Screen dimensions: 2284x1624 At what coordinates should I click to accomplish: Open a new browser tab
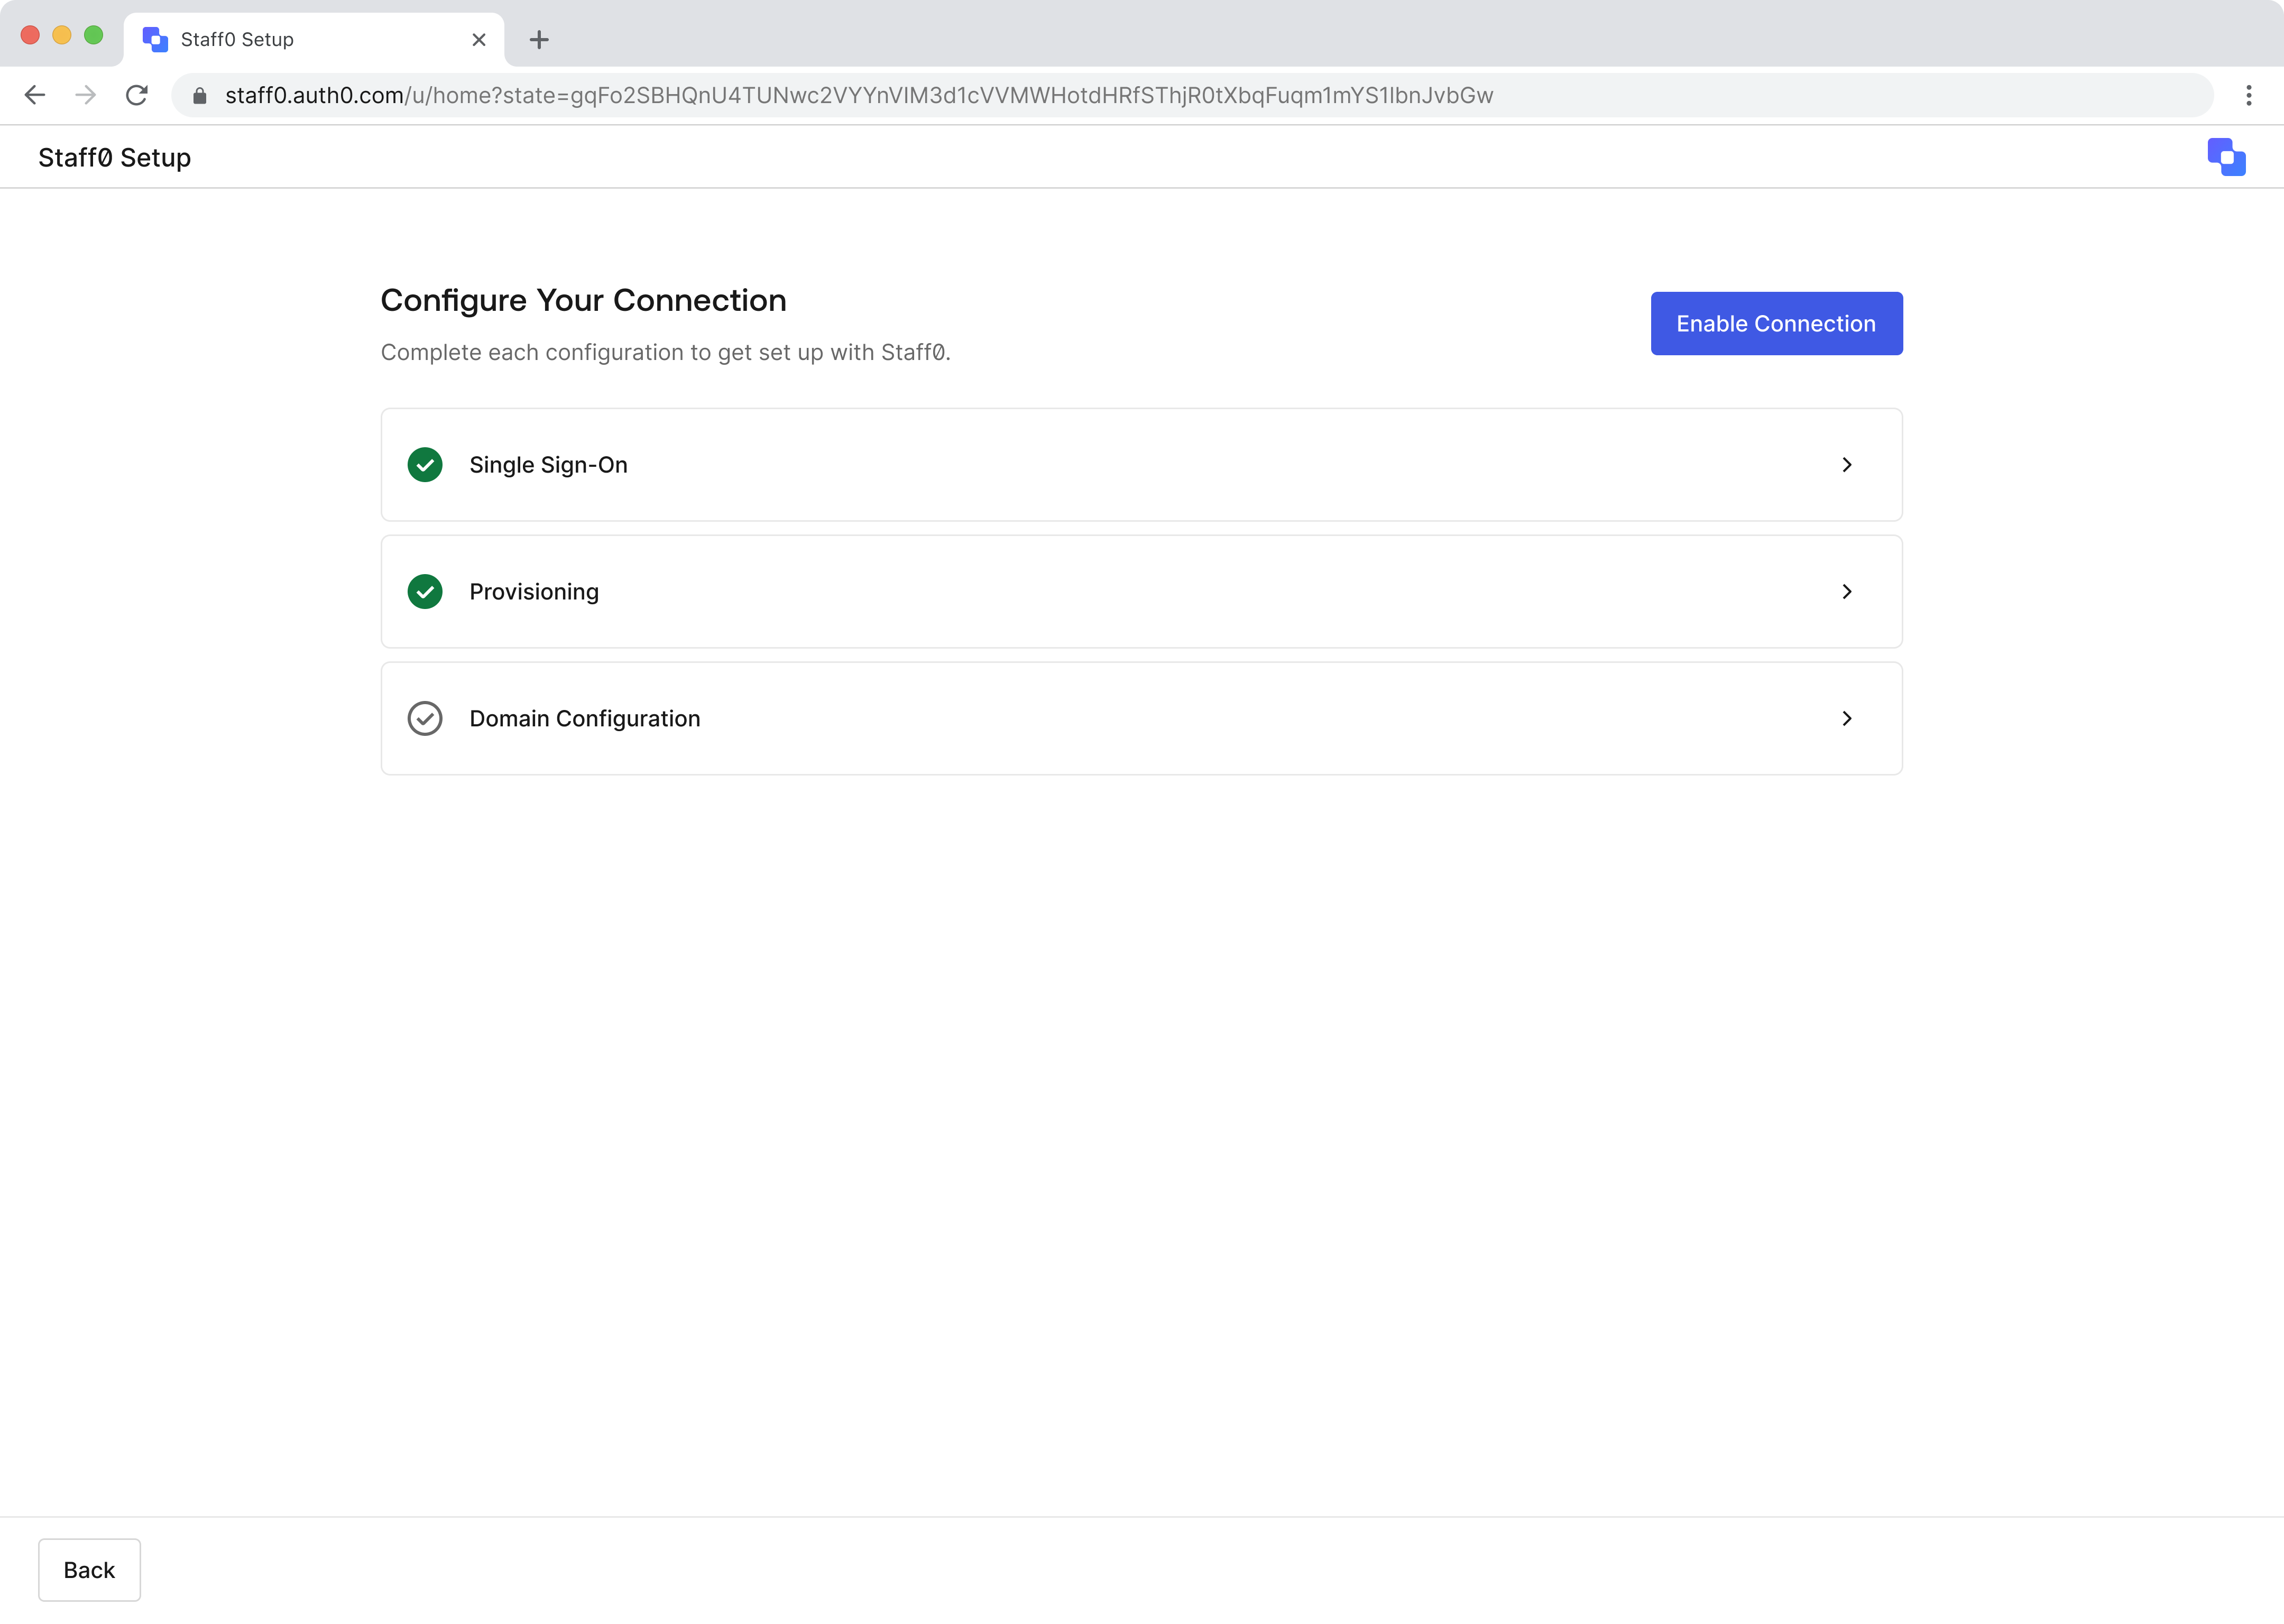click(x=539, y=40)
